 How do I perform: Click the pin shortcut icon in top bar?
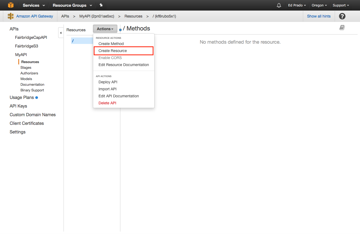(x=101, y=5)
